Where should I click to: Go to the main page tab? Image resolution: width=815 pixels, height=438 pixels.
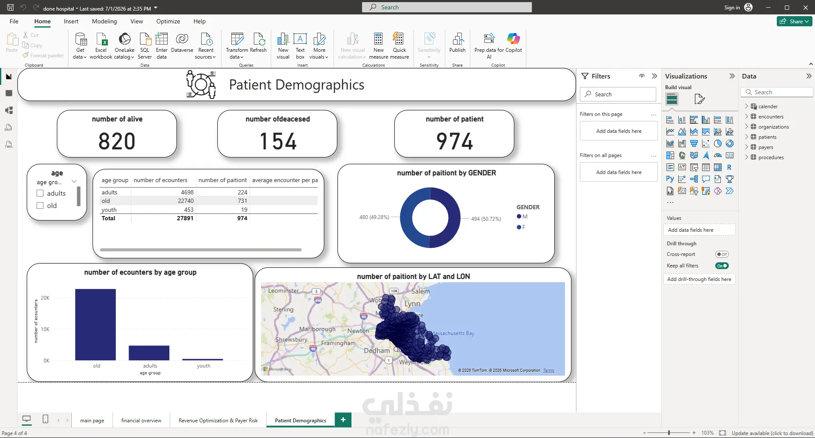92,420
